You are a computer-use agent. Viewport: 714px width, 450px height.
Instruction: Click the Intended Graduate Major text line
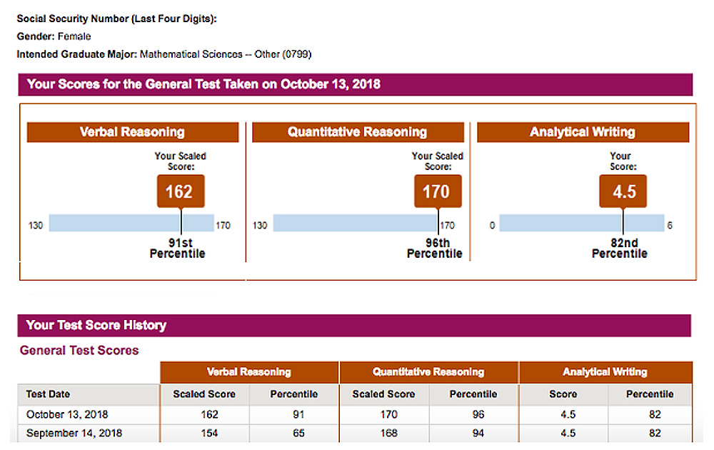point(164,54)
